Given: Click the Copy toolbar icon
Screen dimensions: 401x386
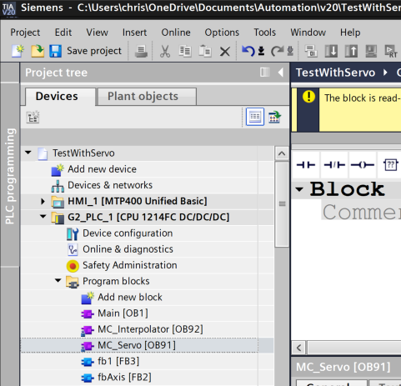Looking at the screenshot, I should 185,52.
